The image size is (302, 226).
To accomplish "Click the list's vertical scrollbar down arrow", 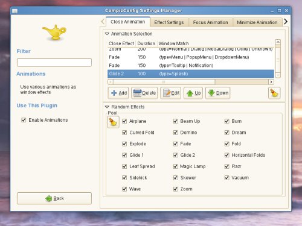I will click(x=278, y=75).
